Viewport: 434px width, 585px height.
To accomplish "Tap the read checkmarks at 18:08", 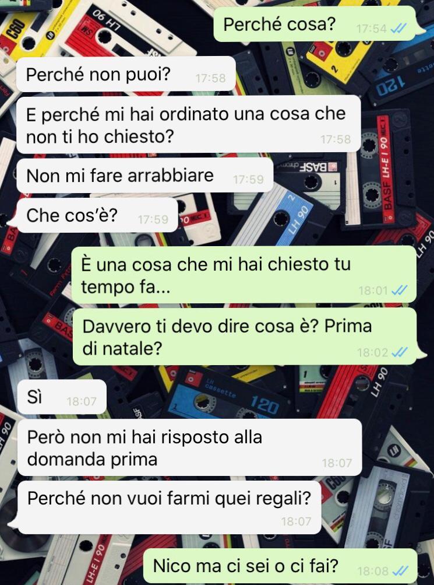I will click(x=400, y=571).
